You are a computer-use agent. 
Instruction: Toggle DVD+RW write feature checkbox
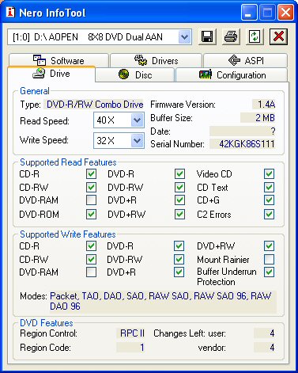point(270,246)
